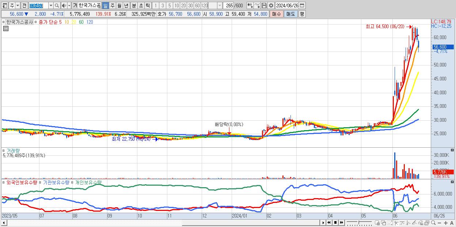The height and width of the screenshot is (227, 456).
Task: Open the calendar date picker icon
Action: click(303, 5)
